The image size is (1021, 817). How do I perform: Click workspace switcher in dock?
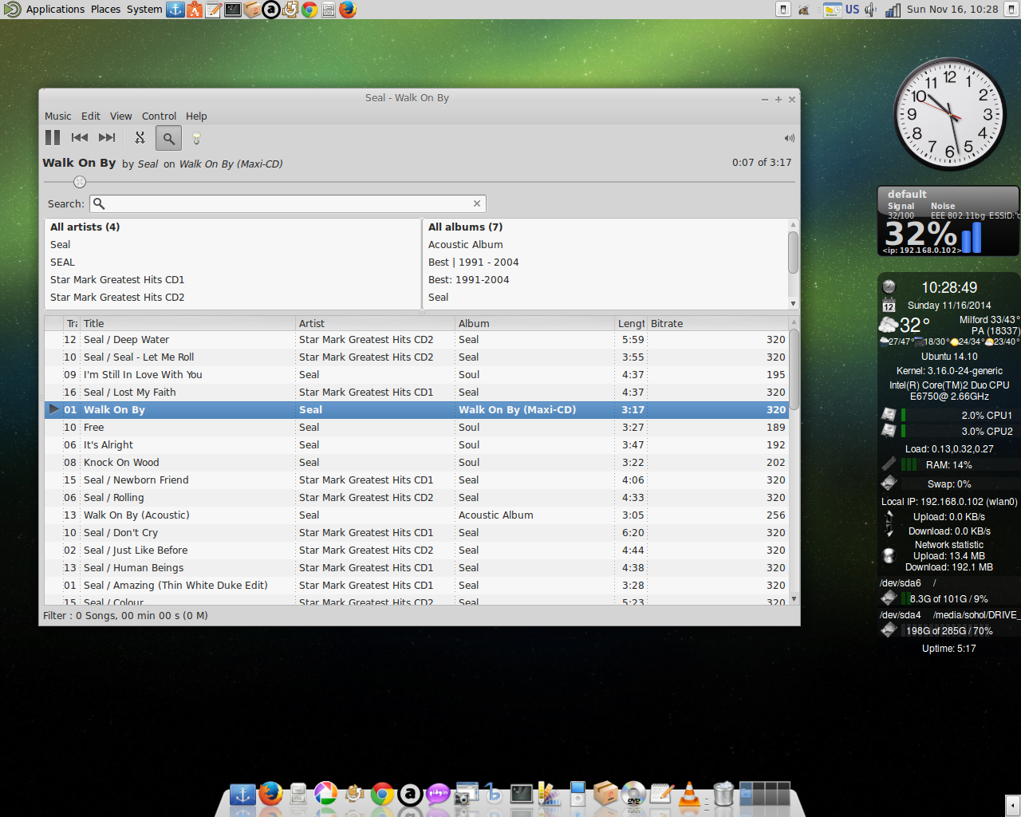click(x=764, y=794)
